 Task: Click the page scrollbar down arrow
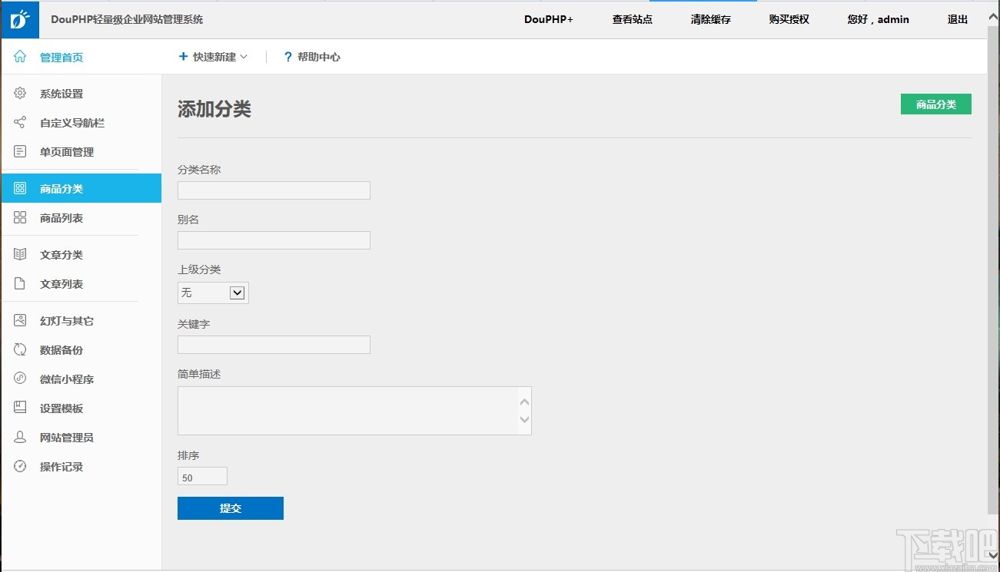pyautogui.click(x=993, y=554)
